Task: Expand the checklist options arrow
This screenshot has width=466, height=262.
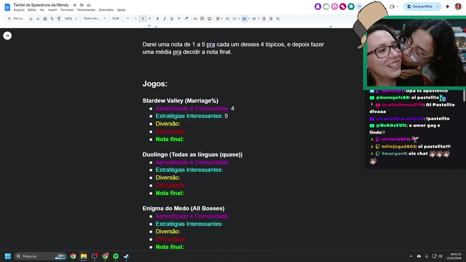Action: click(x=239, y=19)
